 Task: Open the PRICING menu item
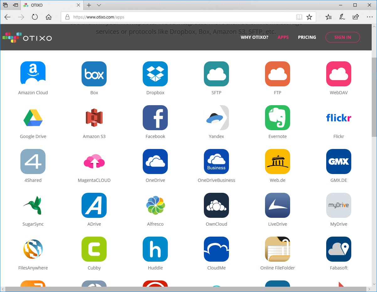tap(307, 37)
